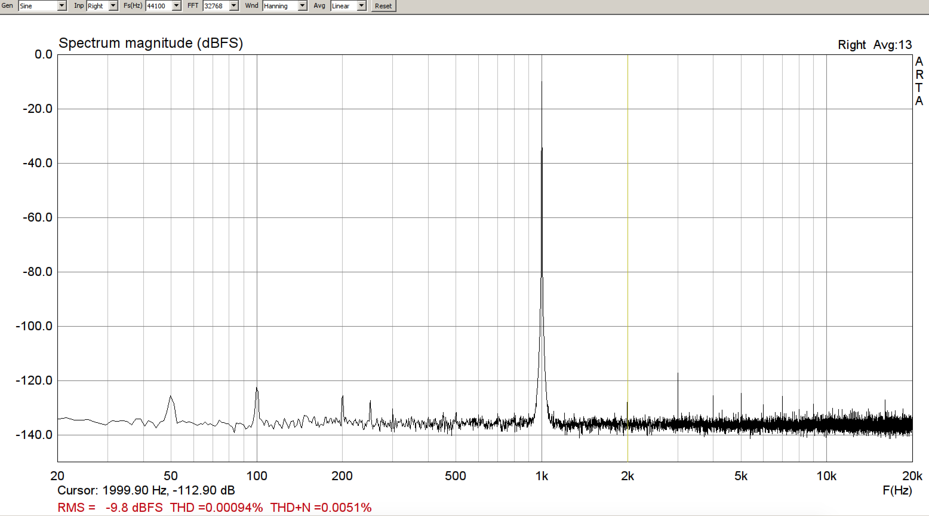The height and width of the screenshot is (516, 929).
Task: Click the Spectrum magnitude (dBFS) title
Action: click(x=151, y=43)
